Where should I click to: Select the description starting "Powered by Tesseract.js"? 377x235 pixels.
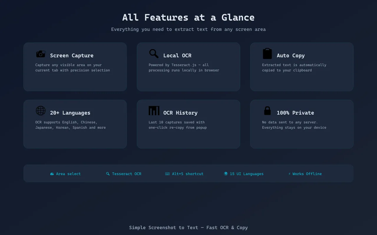coord(184,68)
